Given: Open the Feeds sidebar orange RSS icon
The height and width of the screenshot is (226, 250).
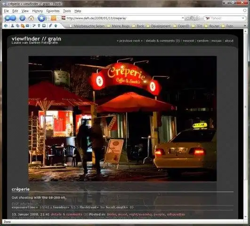Looking at the screenshot, I should (x=23, y=26).
